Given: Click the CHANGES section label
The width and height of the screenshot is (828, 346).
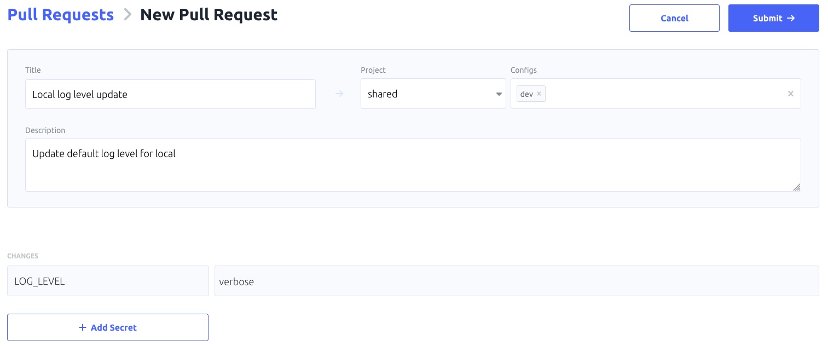Looking at the screenshot, I should pyautogui.click(x=22, y=256).
